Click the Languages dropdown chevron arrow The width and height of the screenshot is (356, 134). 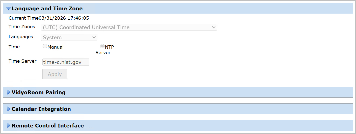[94, 38]
